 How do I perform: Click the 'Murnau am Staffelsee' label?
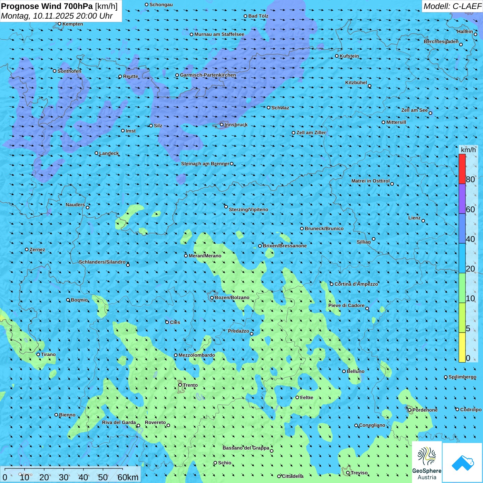[219, 34]
